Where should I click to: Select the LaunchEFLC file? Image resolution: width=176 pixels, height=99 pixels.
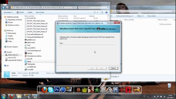(31, 48)
